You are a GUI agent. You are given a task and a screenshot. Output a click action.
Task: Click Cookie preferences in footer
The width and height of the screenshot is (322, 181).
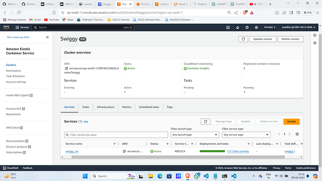pyautogui.click(x=306, y=168)
